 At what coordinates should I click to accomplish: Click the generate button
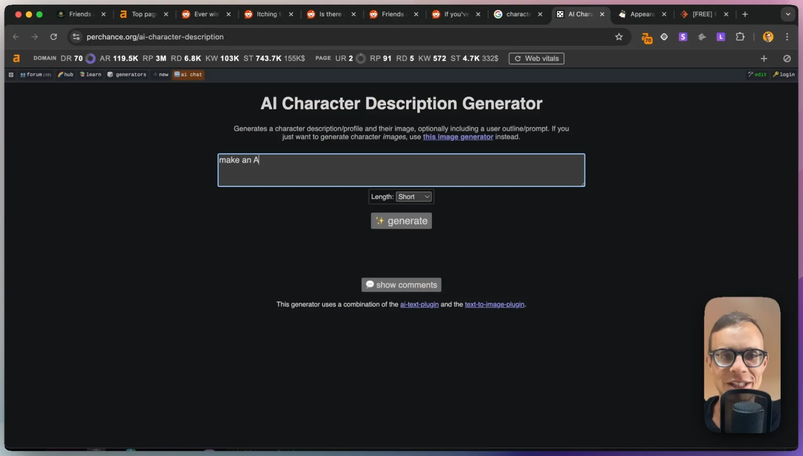click(x=401, y=221)
